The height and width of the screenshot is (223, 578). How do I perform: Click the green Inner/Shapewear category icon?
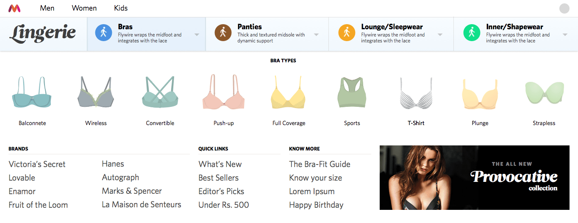pyautogui.click(x=471, y=33)
